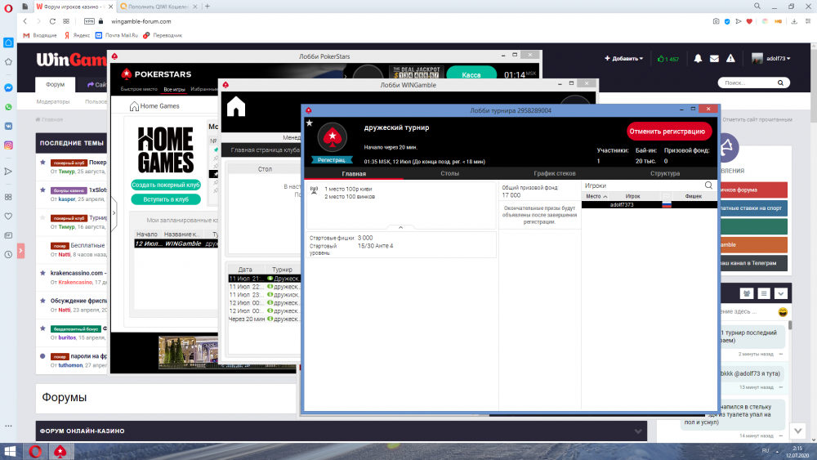Click the Отменить регистрацию button

click(669, 132)
